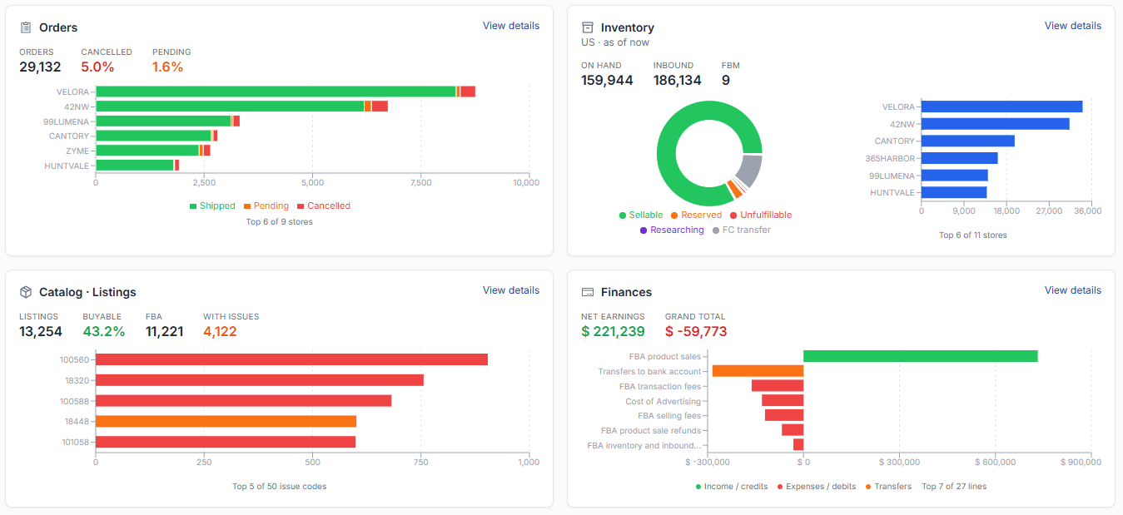Toggle the Pending legend in Orders
Image resolution: width=1123 pixels, height=515 pixels.
coord(266,206)
